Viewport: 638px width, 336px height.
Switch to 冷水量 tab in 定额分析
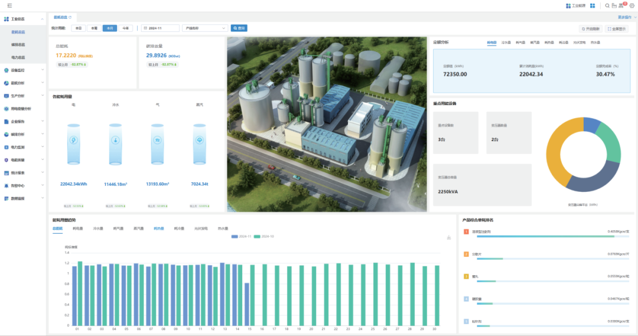click(x=506, y=43)
